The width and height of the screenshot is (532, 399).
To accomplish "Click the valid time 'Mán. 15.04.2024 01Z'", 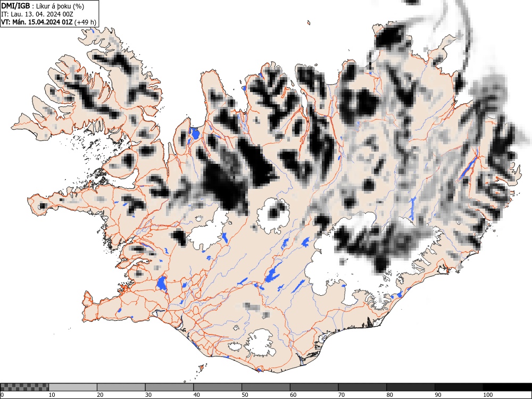I will [x=41, y=22].
